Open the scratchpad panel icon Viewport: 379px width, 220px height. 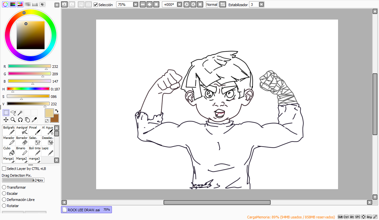(43, 4)
